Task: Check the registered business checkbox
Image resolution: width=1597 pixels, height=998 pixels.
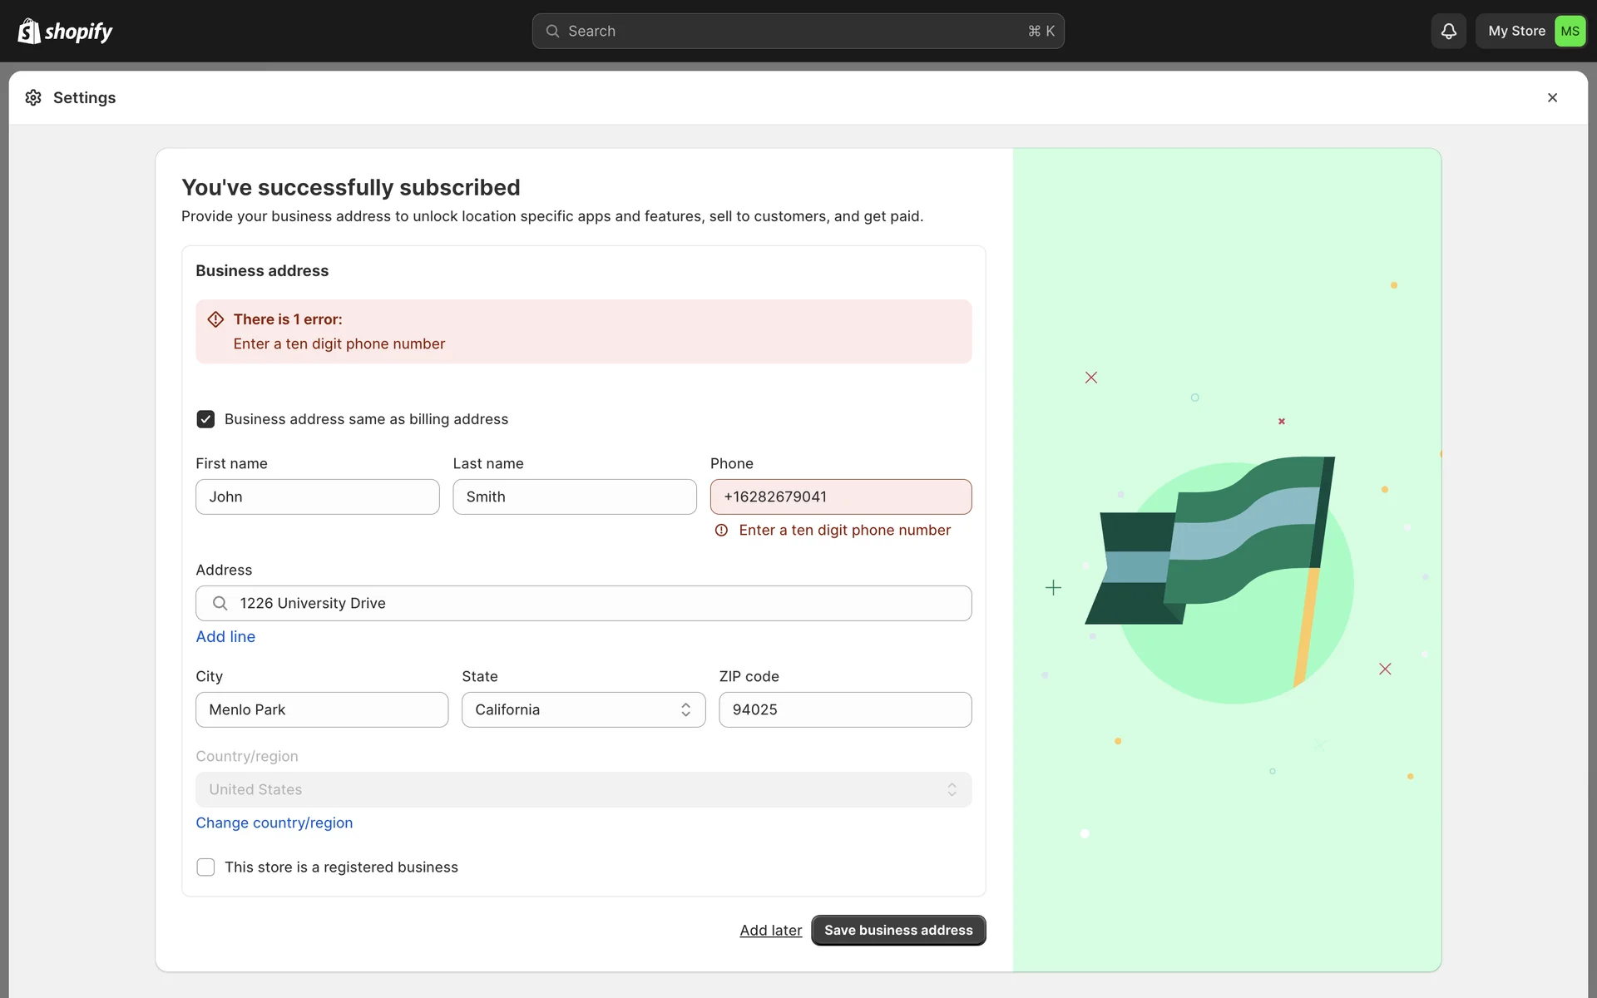Action: point(205,867)
